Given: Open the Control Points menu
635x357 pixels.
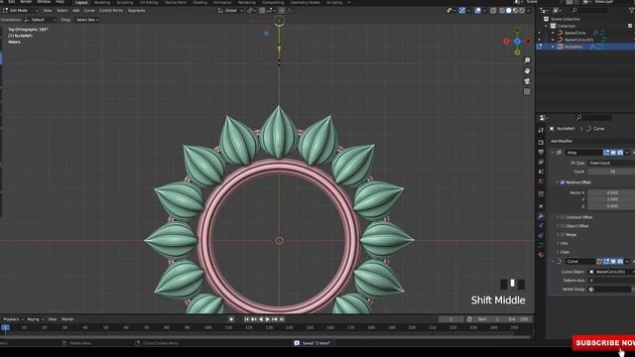Looking at the screenshot, I should pyautogui.click(x=110, y=11).
